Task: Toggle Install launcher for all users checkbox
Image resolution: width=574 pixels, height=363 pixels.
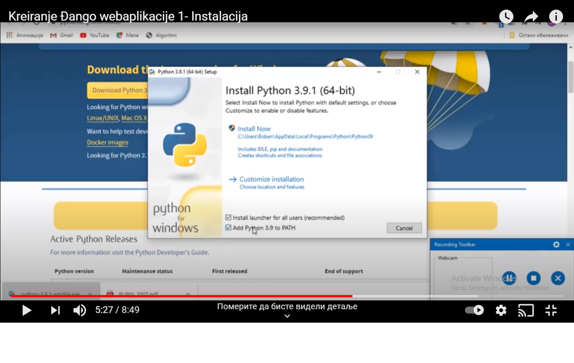Action: click(229, 217)
